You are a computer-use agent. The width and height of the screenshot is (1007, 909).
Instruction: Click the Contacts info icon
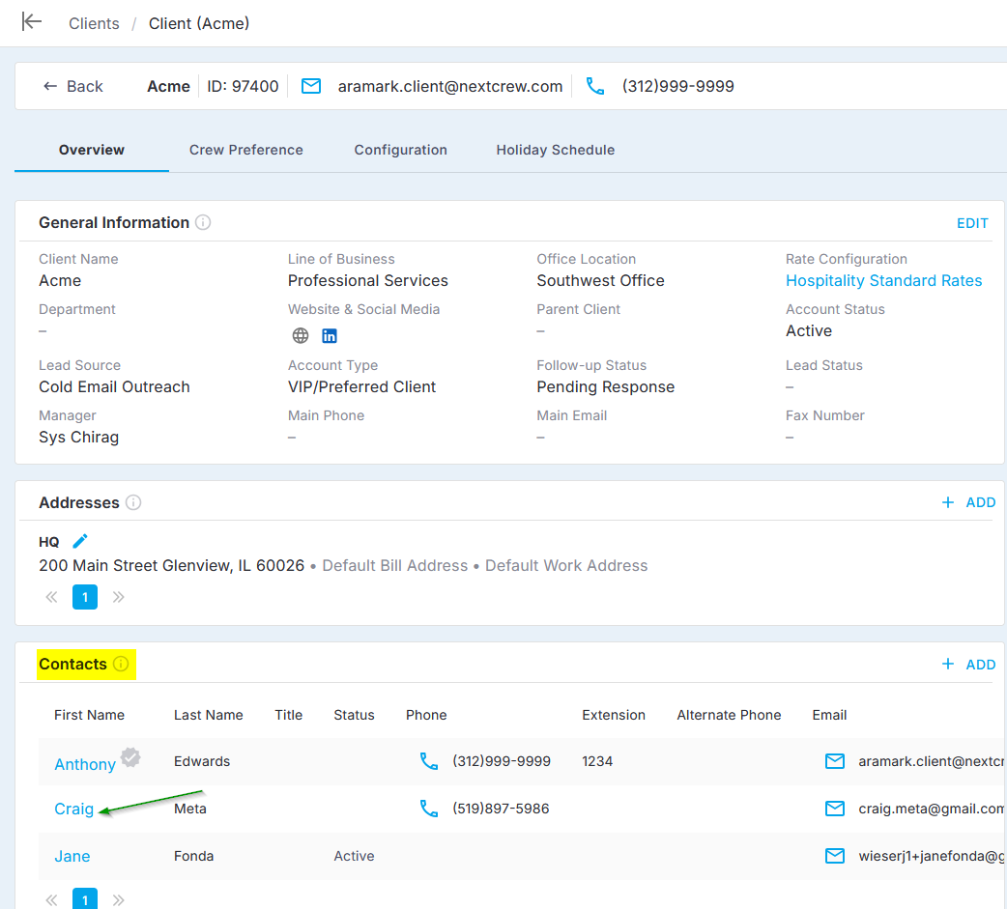click(x=121, y=664)
